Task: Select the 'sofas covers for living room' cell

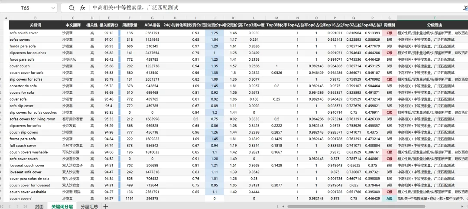Action: click(x=35, y=119)
